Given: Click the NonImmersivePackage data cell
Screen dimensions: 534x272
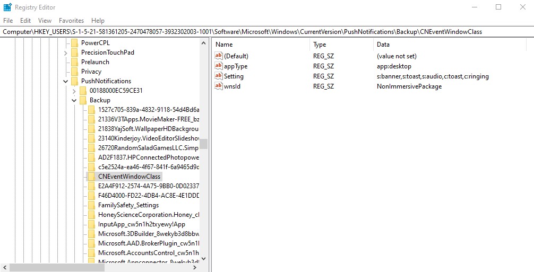Looking at the screenshot, I should pos(409,86).
